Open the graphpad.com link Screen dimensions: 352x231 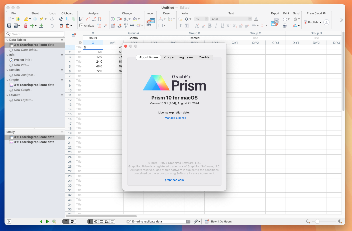pyautogui.click(x=174, y=180)
